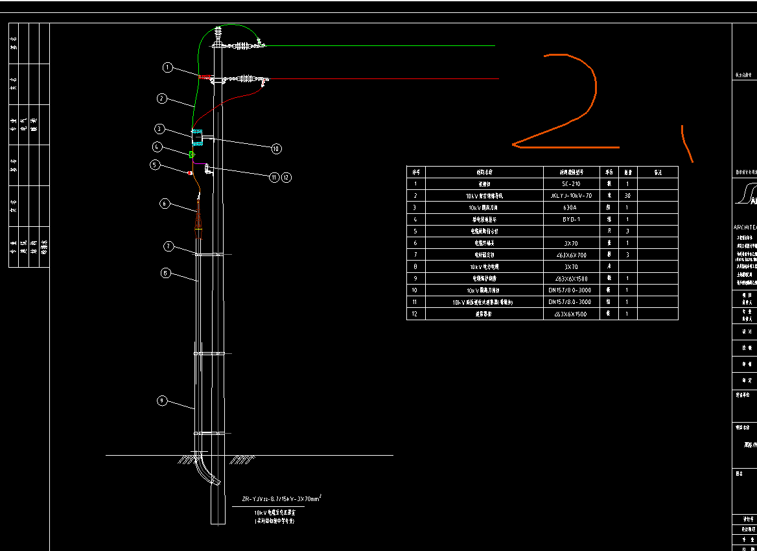Viewport: 757px width, 551px height.
Task: Select the cyan disconnect switch symbol
Action: click(197, 137)
